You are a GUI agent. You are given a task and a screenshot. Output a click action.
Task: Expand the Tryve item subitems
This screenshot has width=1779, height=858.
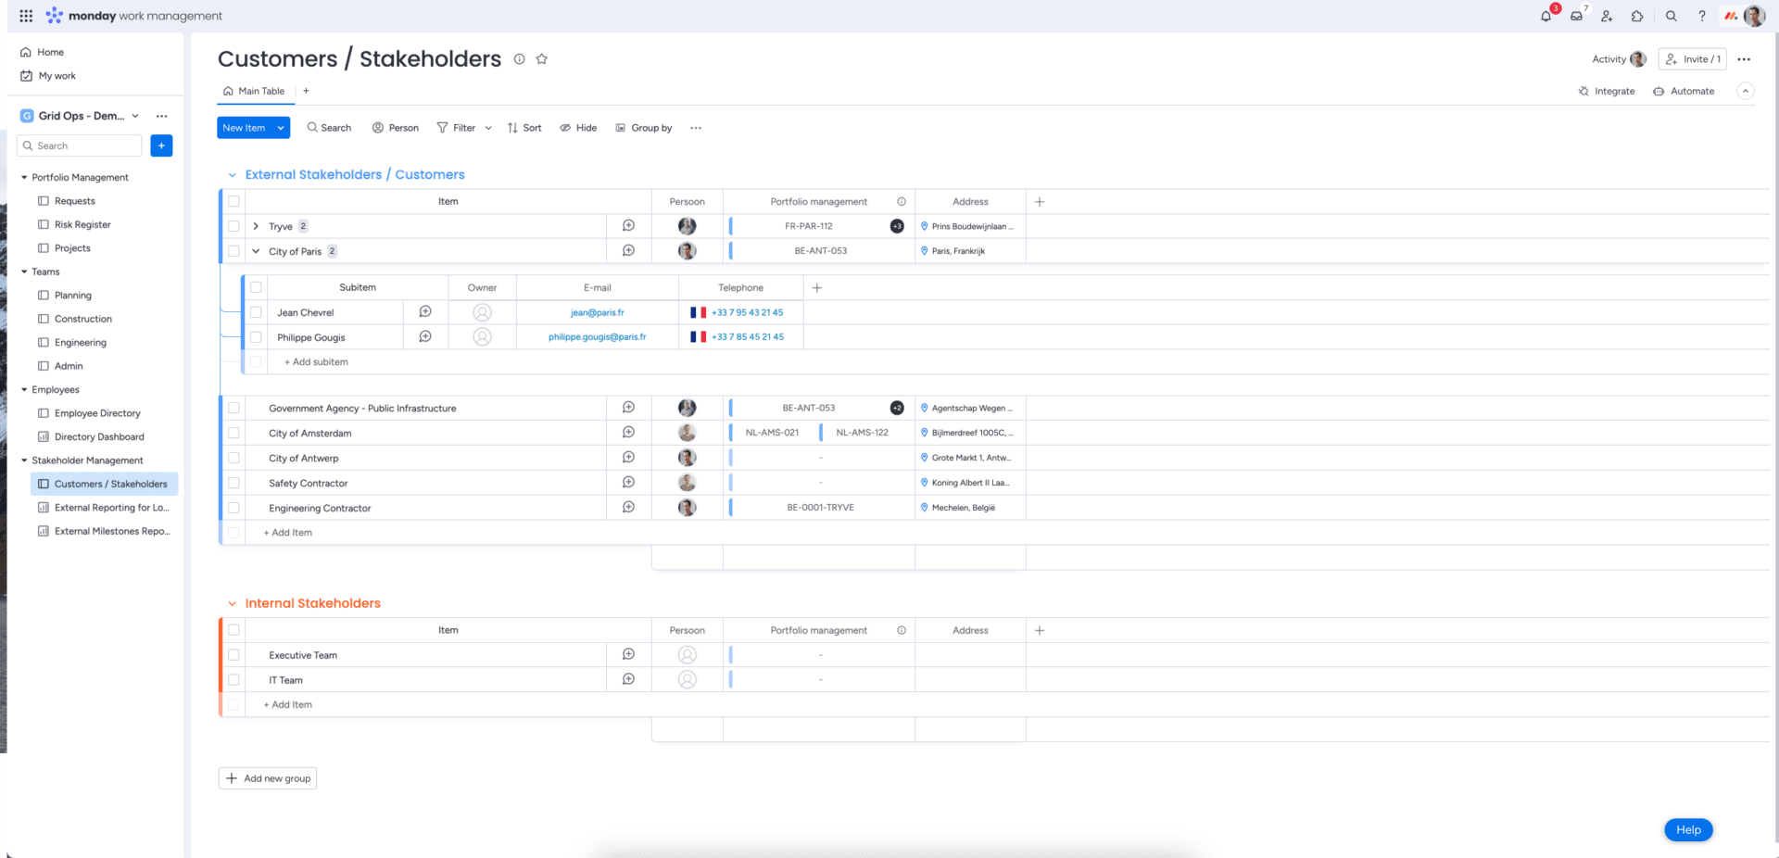pyautogui.click(x=256, y=226)
